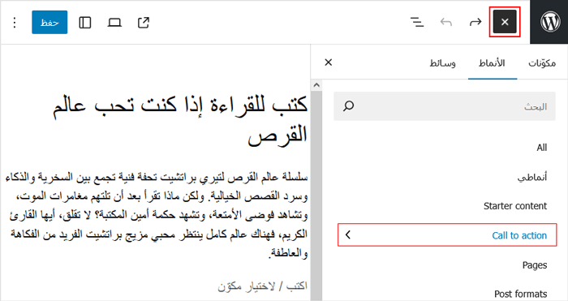Switch to the مكوّنات tab
The image size is (568, 301).
click(542, 63)
